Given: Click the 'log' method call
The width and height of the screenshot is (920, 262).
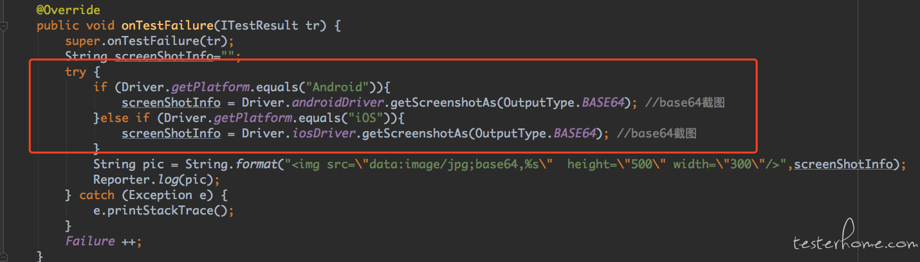Looking at the screenshot, I should coord(167,179).
